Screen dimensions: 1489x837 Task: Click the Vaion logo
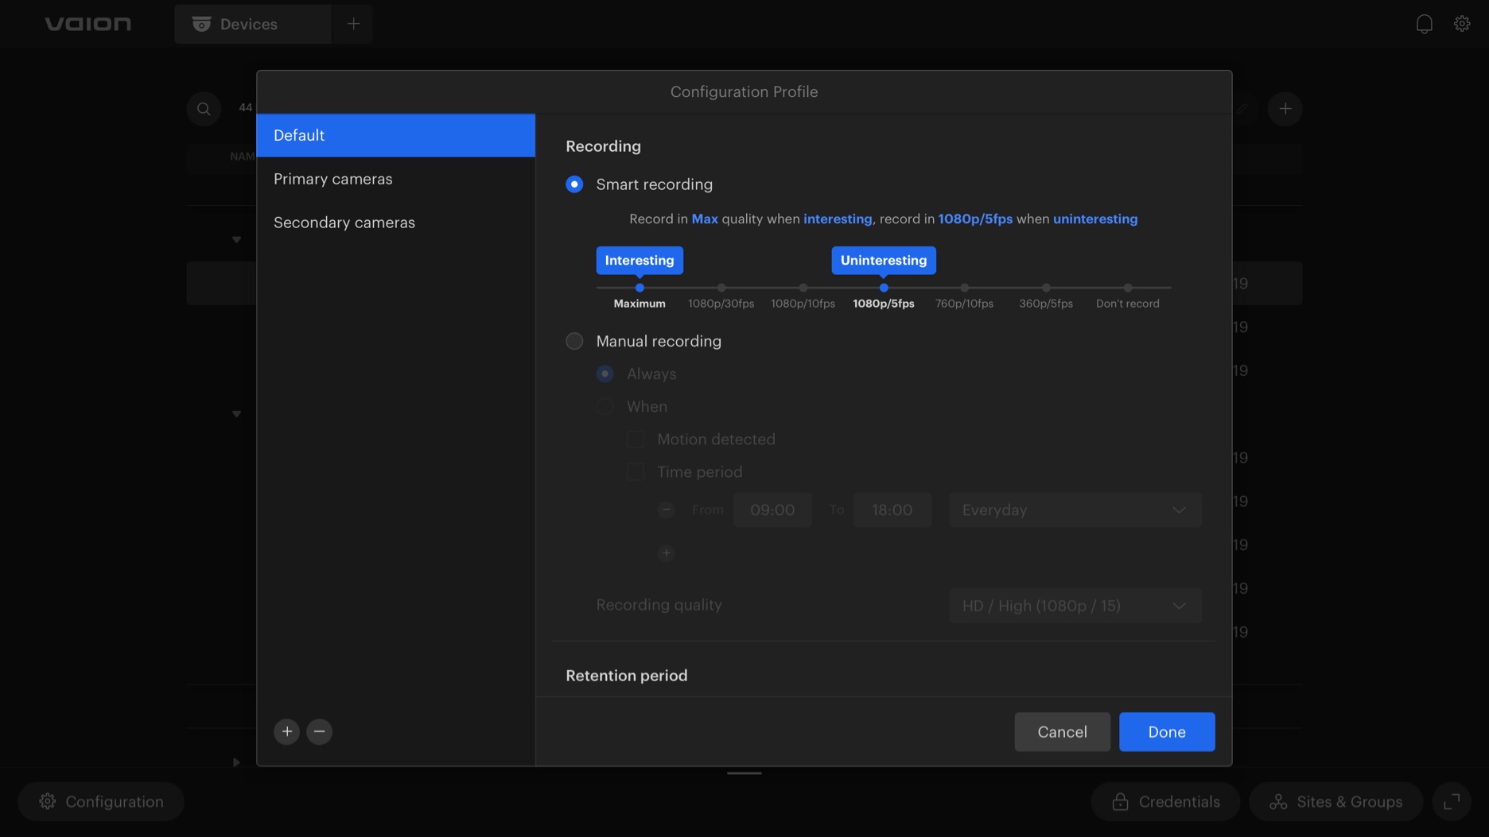(88, 24)
